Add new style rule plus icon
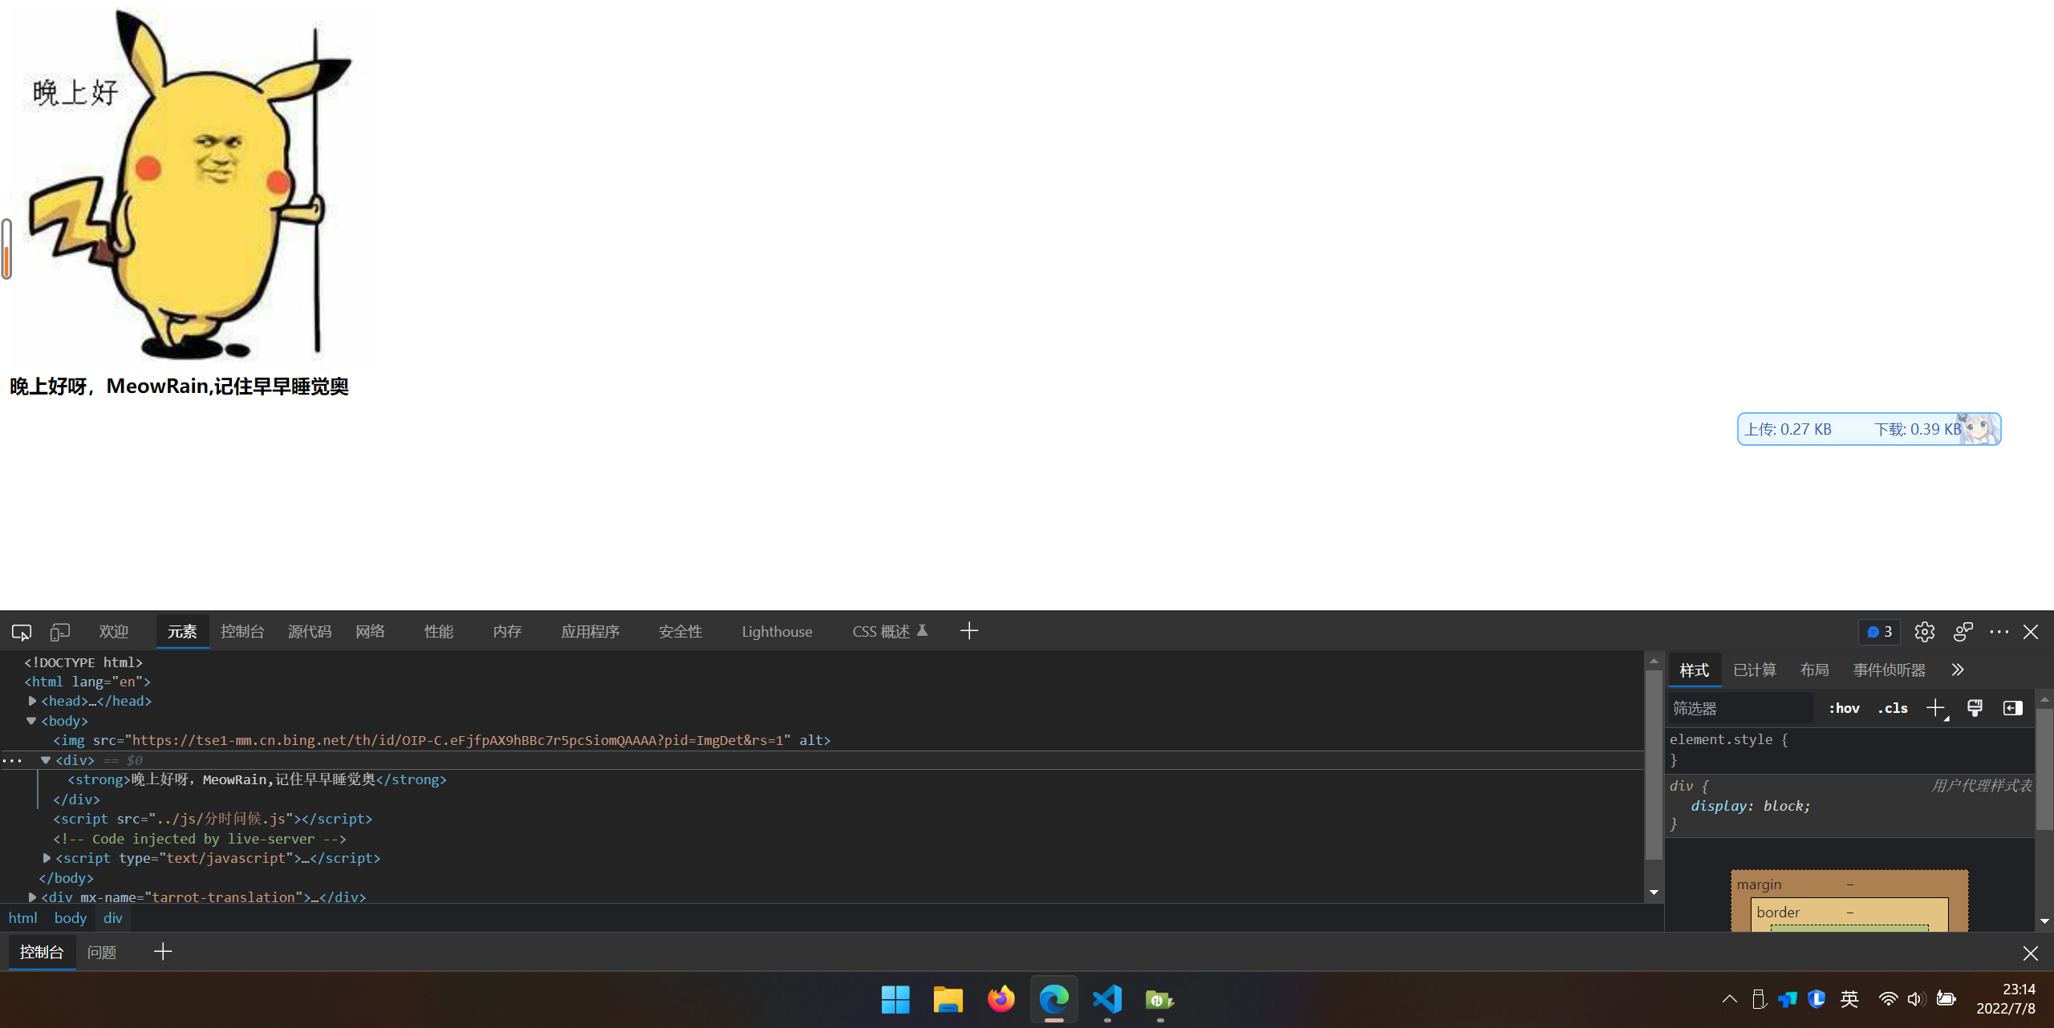This screenshot has height=1028, width=2054. tap(1935, 708)
